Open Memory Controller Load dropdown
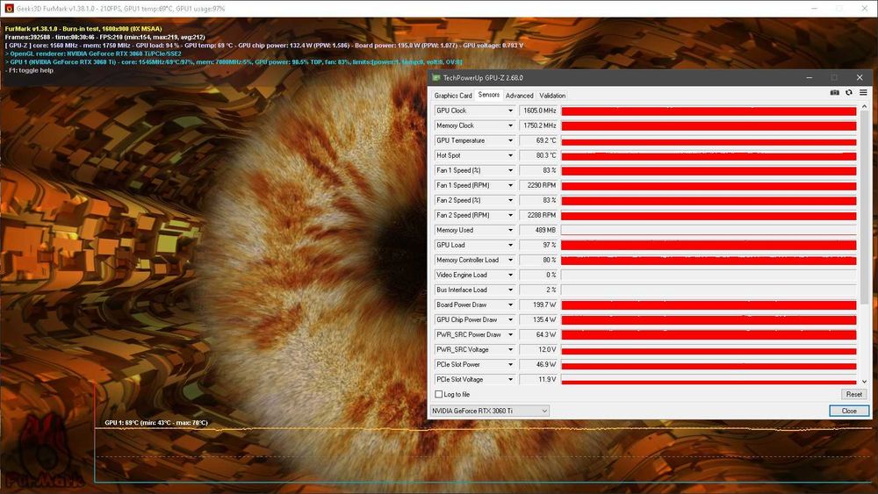The height and width of the screenshot is (494, 878). [x=510, y=260]
